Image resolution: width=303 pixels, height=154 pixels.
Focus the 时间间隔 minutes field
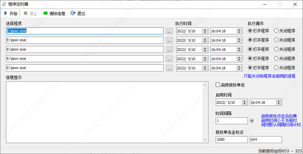[x=232, y=121]
